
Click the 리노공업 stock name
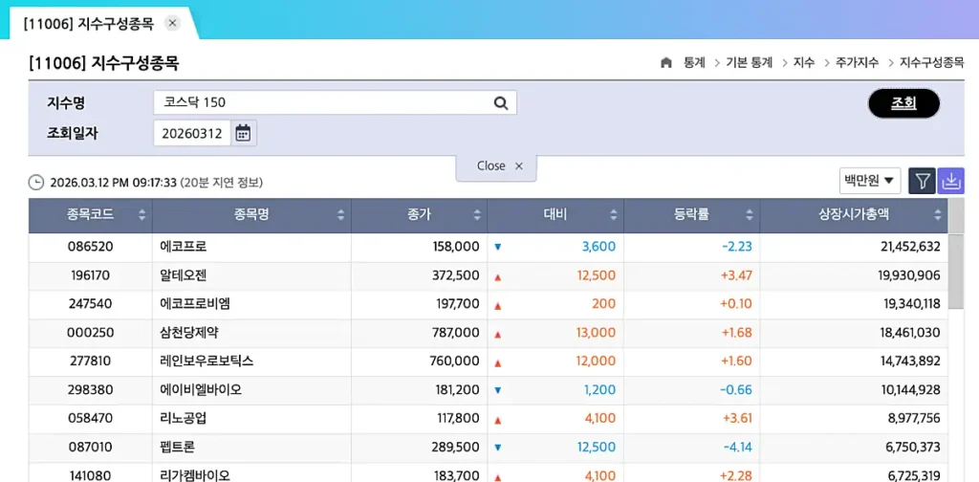(x=183, y=418)
